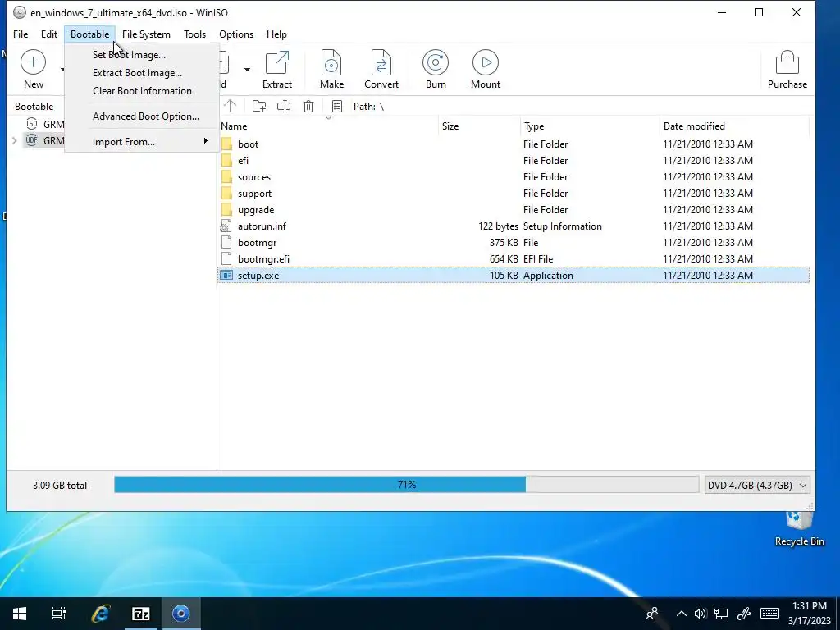
Task: Open the disc size DVD 4.7GB dropdown
Action: click(757, 486)
